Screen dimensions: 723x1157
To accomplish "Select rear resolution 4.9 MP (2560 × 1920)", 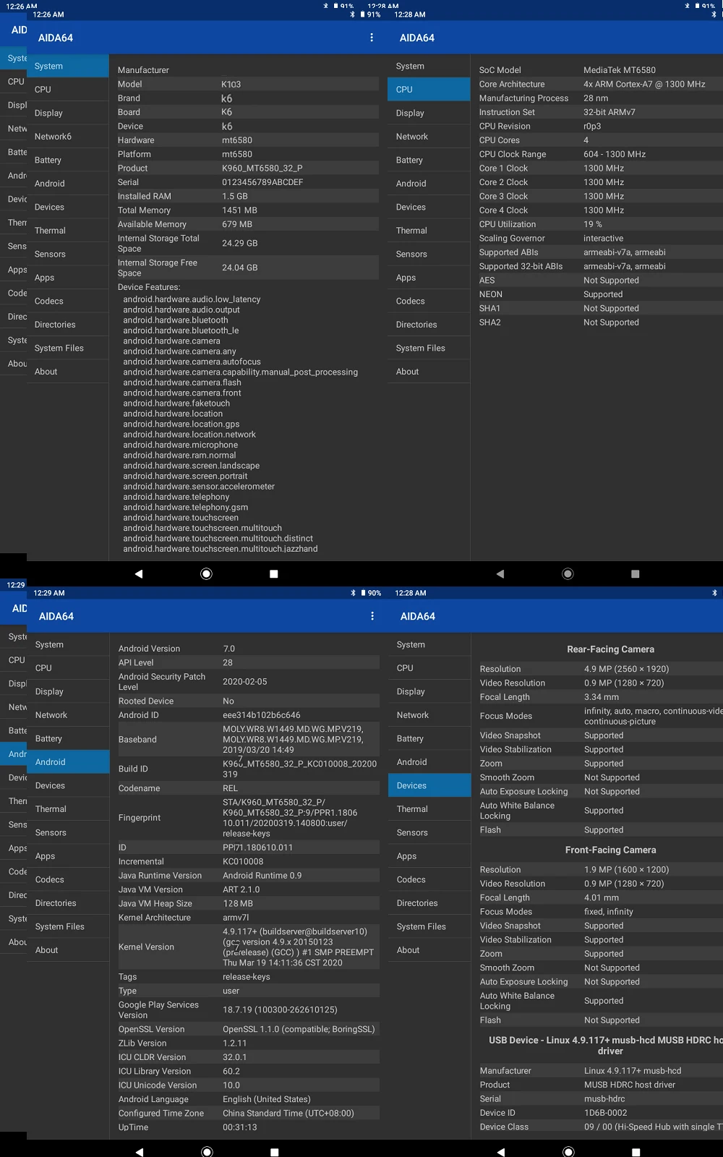I will (626, 669).
